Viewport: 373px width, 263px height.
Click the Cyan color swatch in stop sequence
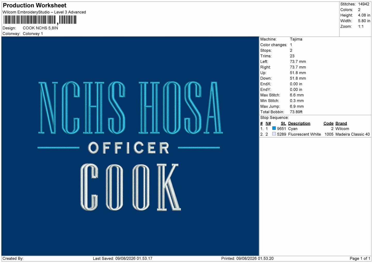(274, 128)
